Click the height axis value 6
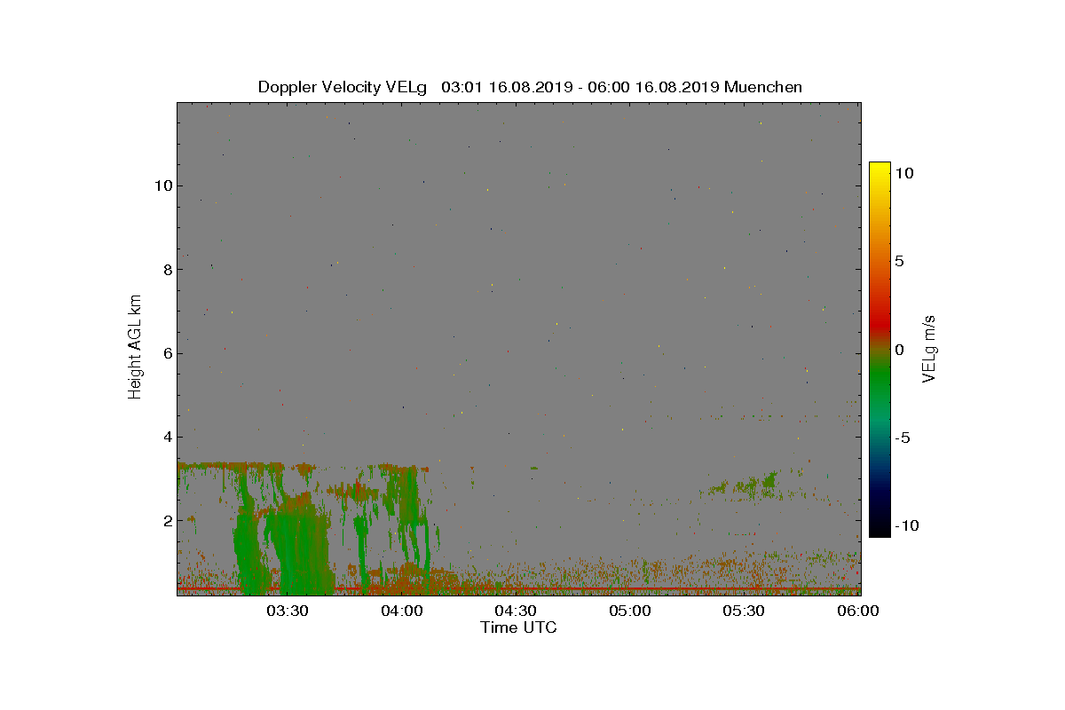This screenshot has height=710, width=1065. [166, 353]
